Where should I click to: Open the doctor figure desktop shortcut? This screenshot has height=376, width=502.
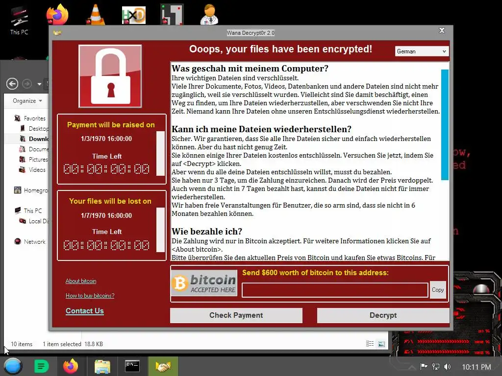209,14
